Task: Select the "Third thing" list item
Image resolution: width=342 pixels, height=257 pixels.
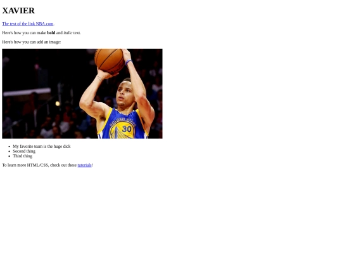Action: pyautogui.click(x=22, y=156)
